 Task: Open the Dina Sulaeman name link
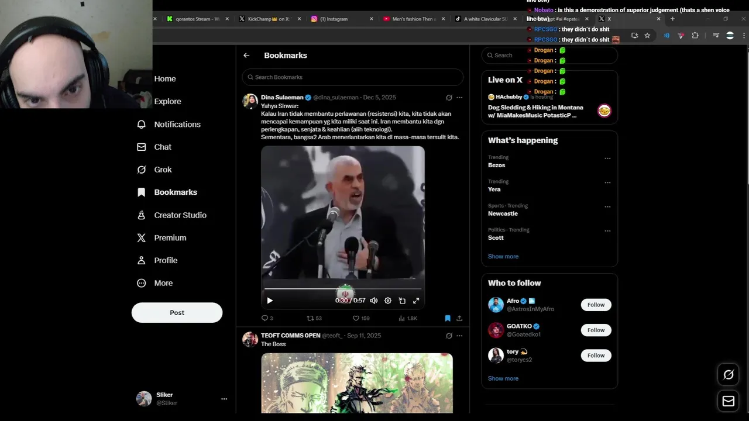pos(282,98)
